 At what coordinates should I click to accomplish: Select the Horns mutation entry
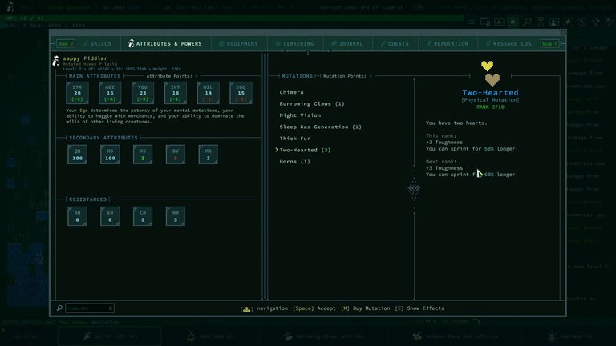(295, 162)
